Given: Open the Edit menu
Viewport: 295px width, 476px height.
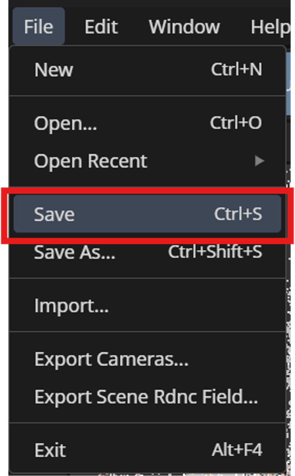Looking at the screenshot, I should tap(101, 26).
